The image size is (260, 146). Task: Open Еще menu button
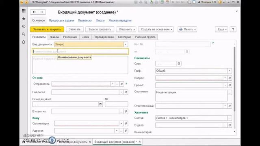(221, 29)
